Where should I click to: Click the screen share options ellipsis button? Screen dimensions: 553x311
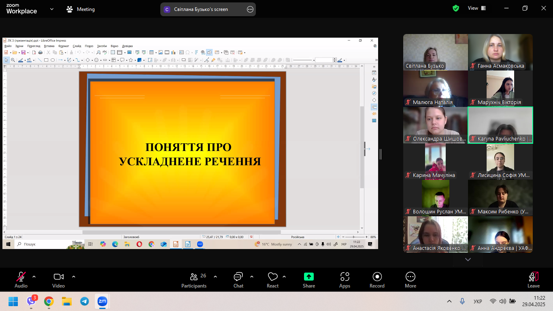250,9
